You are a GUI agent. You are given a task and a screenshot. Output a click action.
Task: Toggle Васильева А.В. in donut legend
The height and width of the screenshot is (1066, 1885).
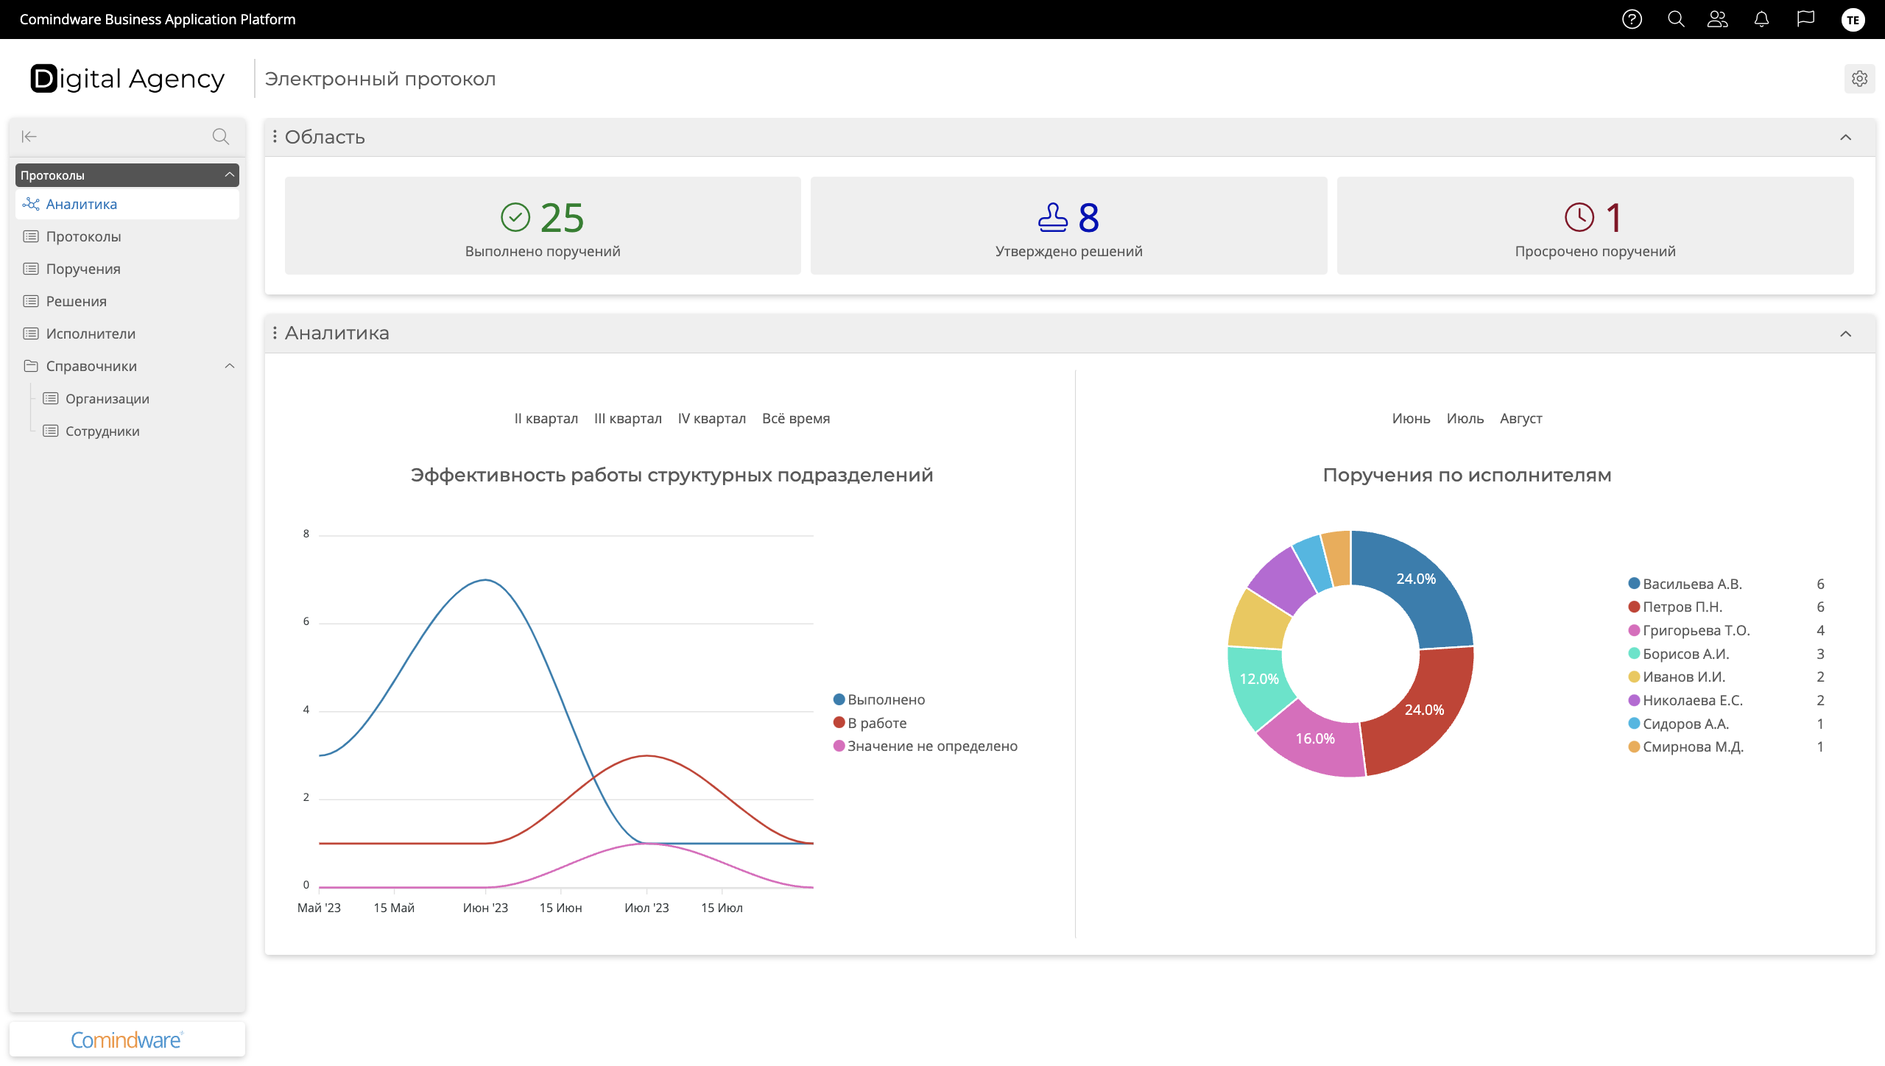1685,584
